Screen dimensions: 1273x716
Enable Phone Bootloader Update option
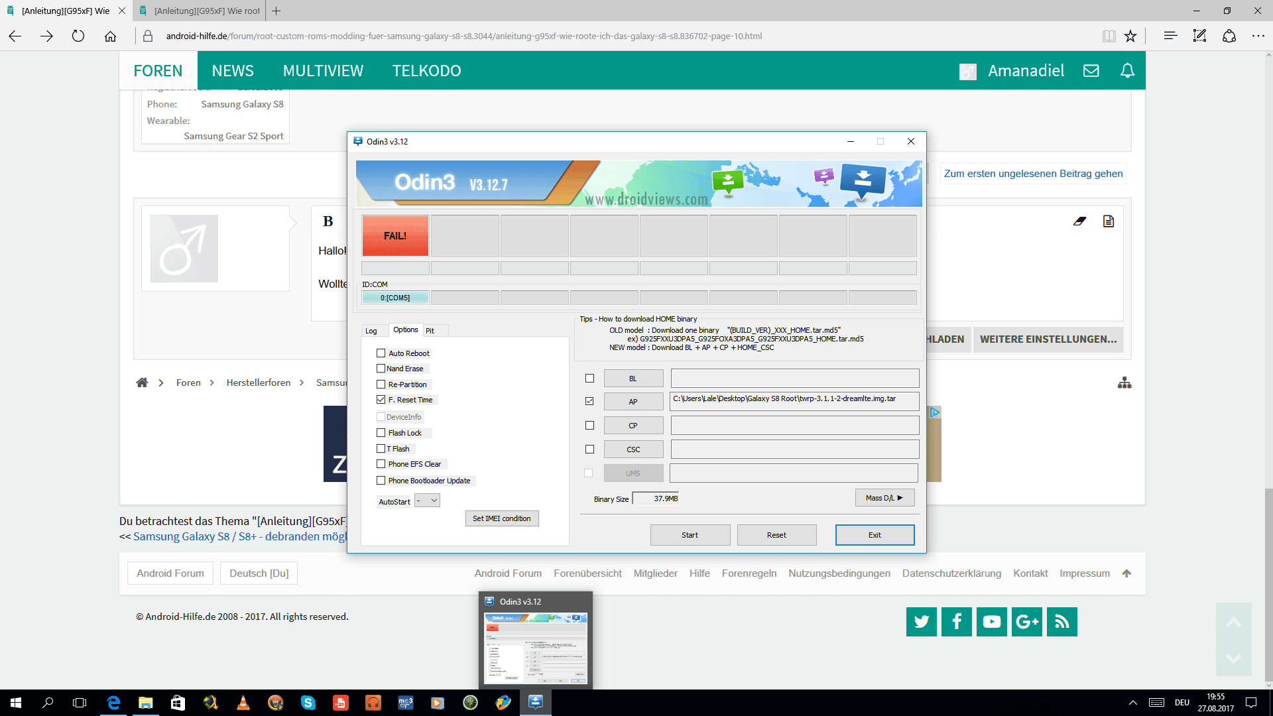[381, 481]
